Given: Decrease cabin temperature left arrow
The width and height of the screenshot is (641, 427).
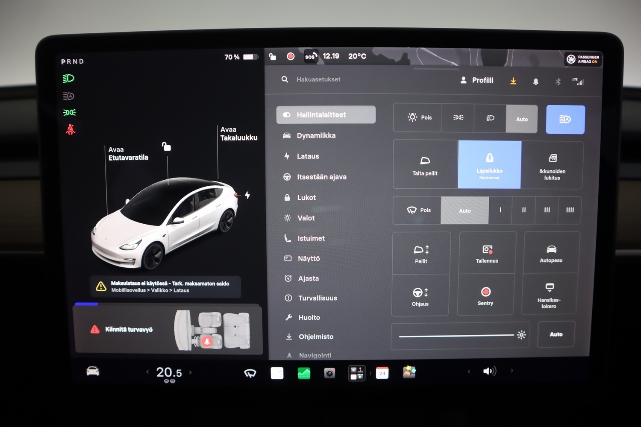Looking at the screenshot, I should pyautogui.click(x=147, y=372).
